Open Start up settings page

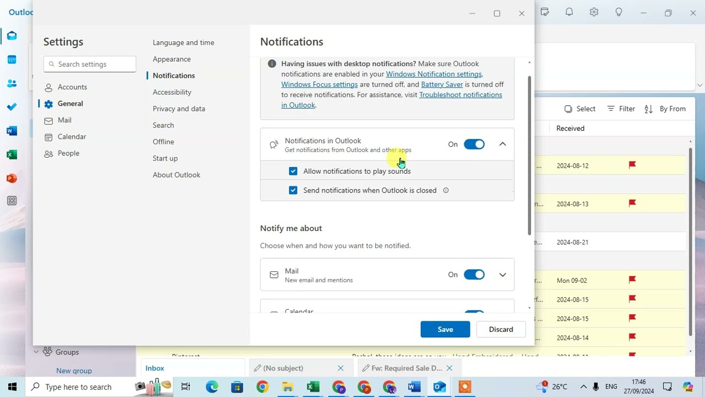[x=165, y=158]
